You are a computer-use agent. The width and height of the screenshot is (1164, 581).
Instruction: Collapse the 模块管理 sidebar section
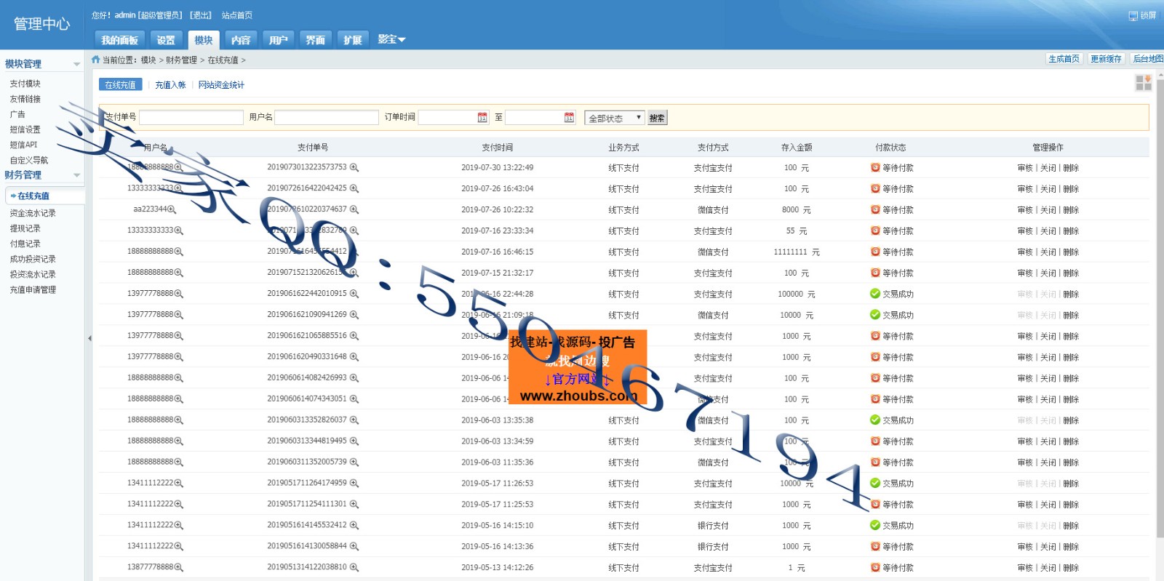76,64
